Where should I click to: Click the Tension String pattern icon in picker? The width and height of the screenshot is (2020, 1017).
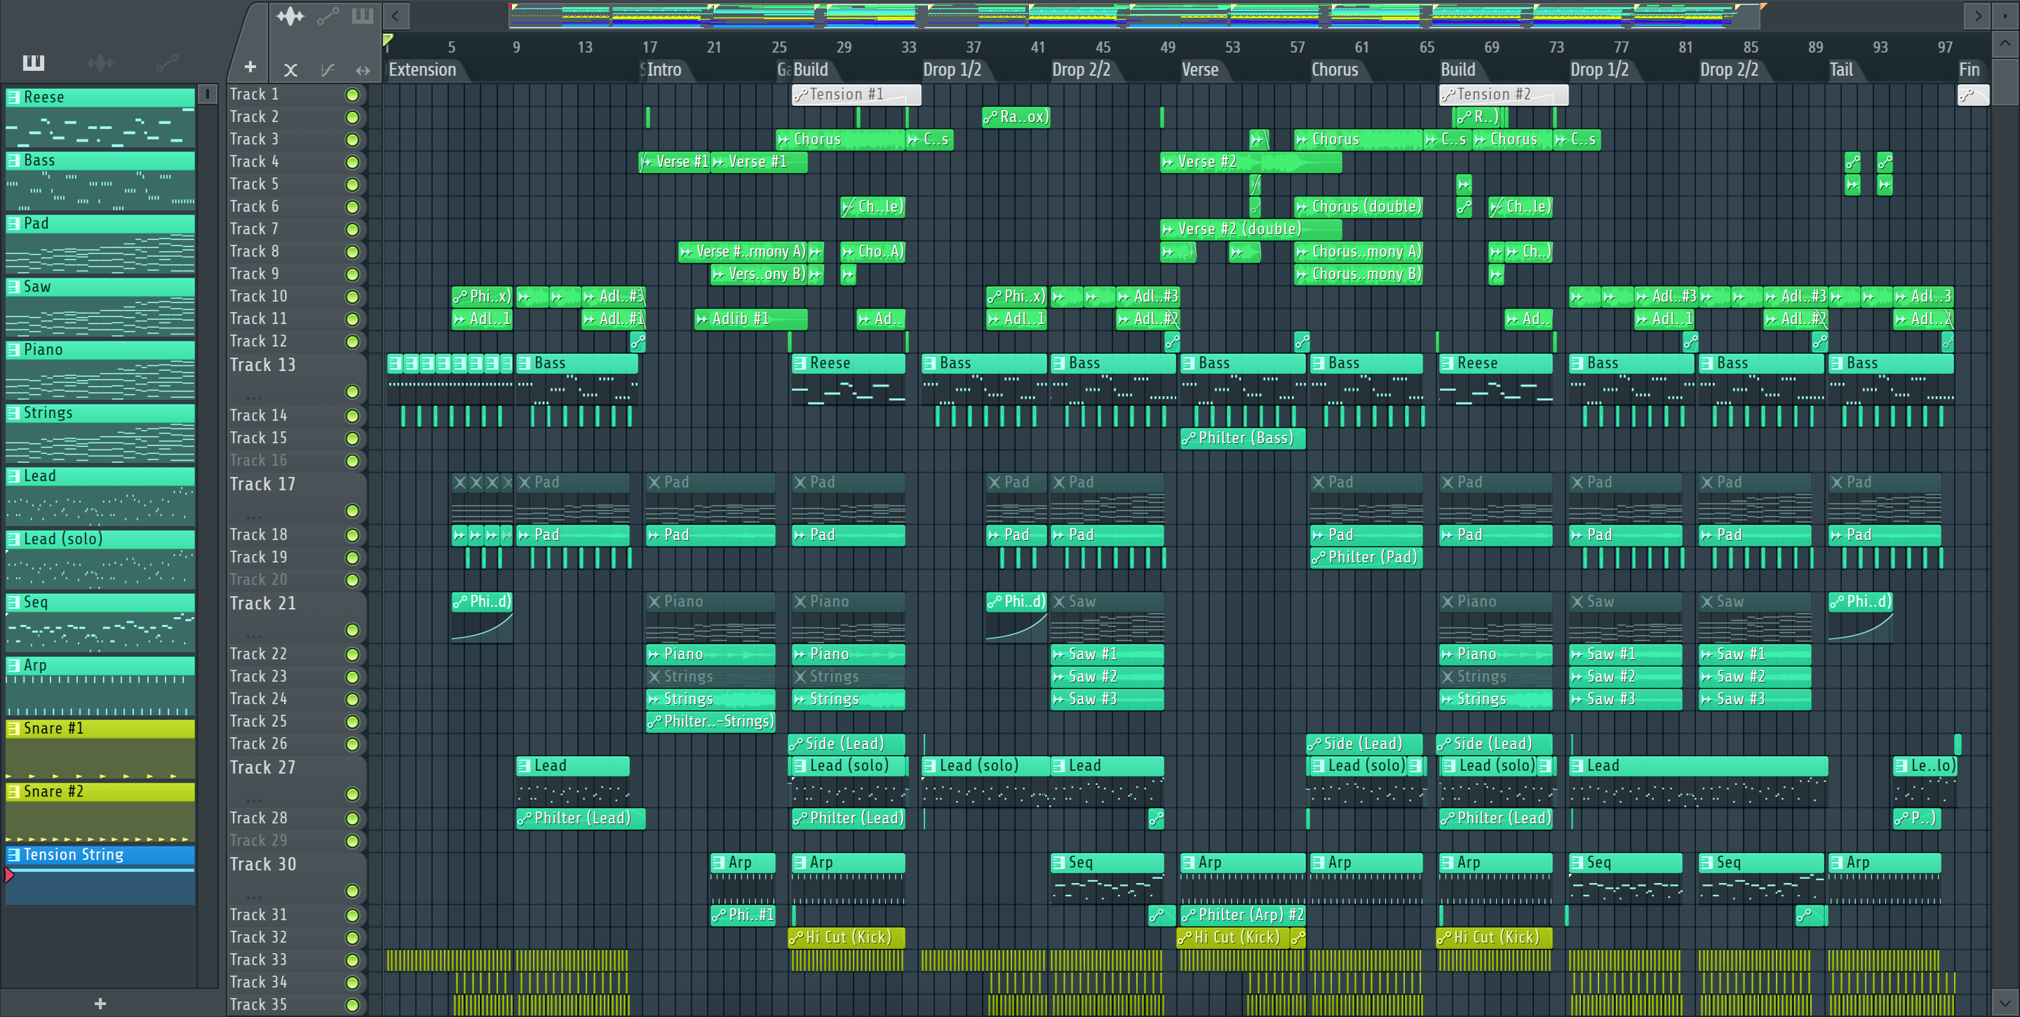pyautogui.click(x=13, y=855)
